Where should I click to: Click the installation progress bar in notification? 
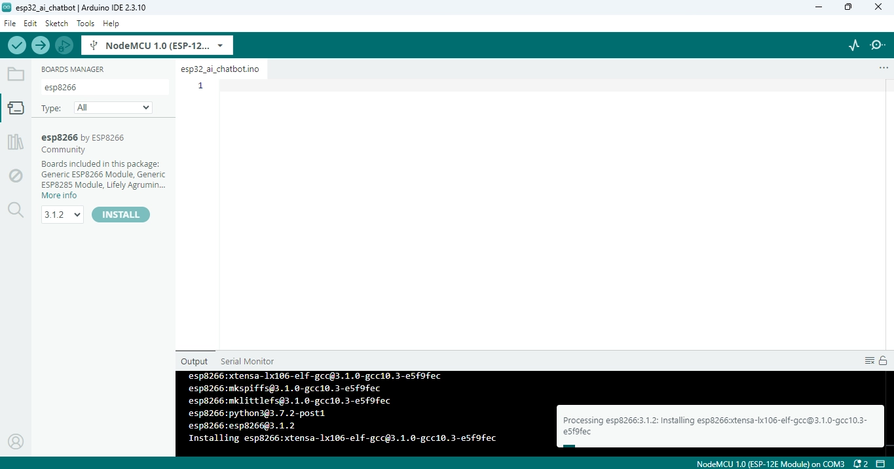(569, 445)
